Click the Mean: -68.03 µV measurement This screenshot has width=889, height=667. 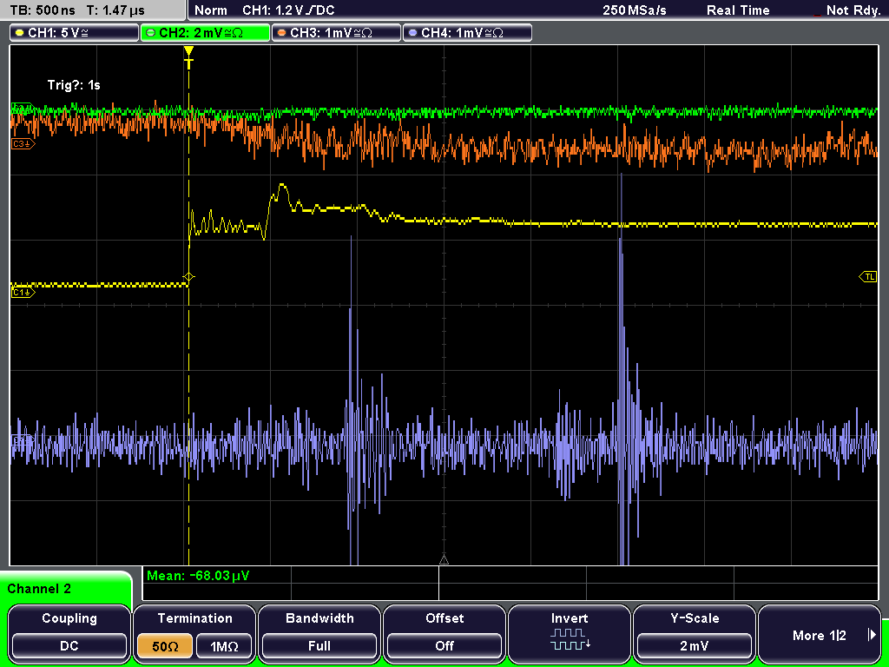(198, 576)
